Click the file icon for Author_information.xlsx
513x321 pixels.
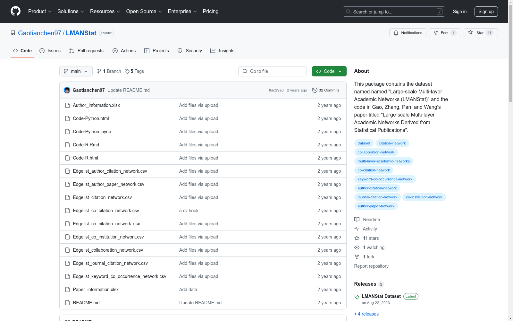pyautogui.click(x=67, y=105)
